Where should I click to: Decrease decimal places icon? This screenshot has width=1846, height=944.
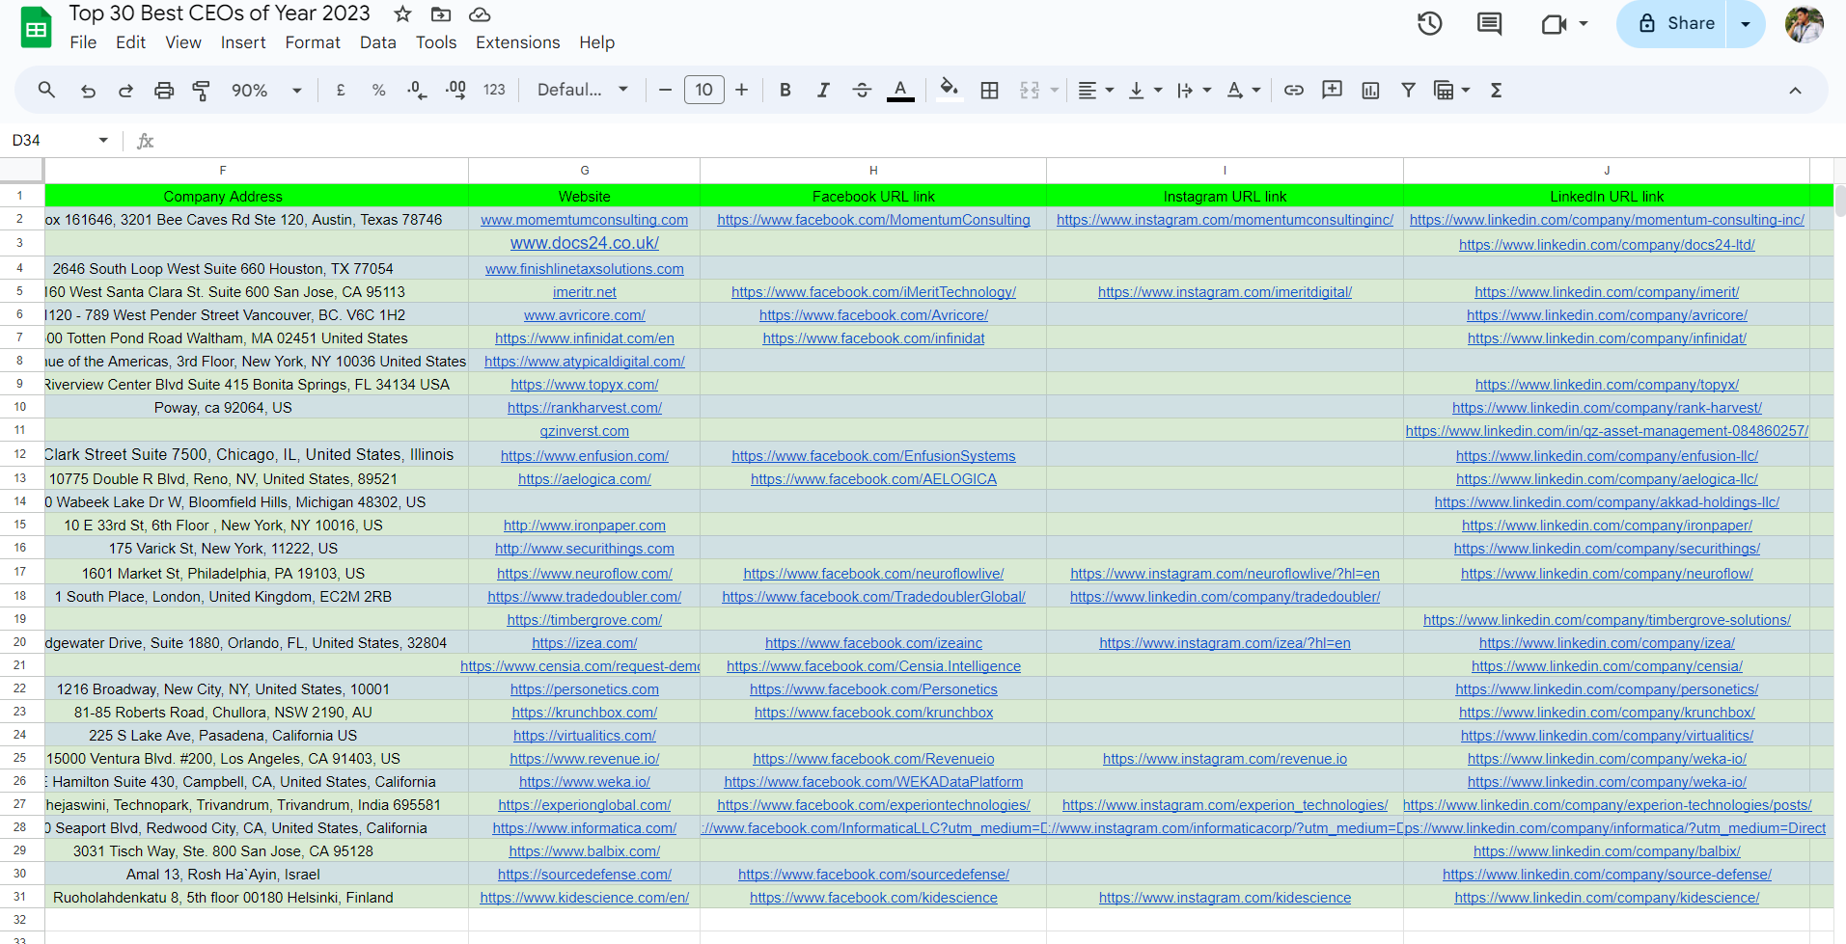point(417,90)
